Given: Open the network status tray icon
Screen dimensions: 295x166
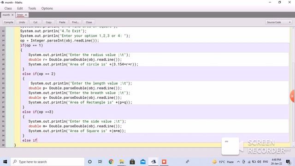Looking at the screenshot, I should (x=249, y=162).
